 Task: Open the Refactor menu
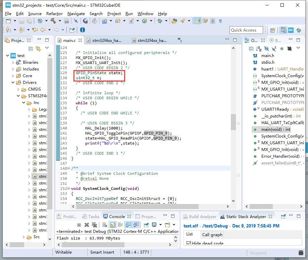click(54, 13)
